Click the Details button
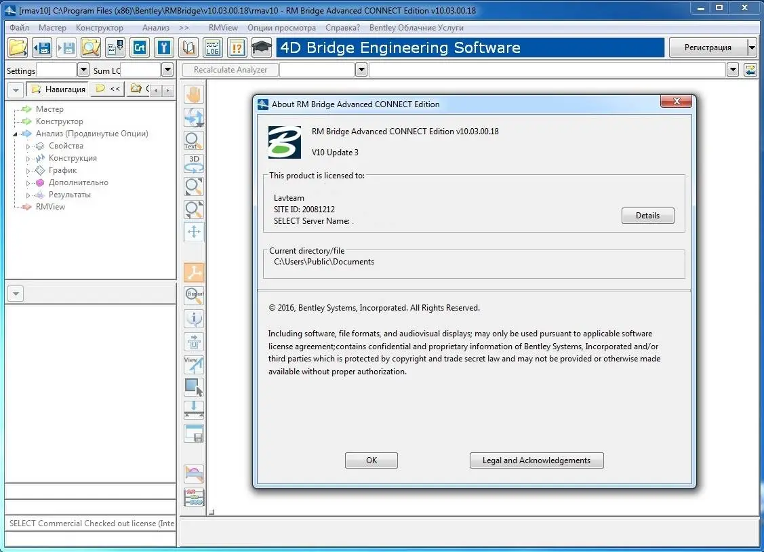The height and width of the screenshot is (552, 764). click(x=647, y=216)
